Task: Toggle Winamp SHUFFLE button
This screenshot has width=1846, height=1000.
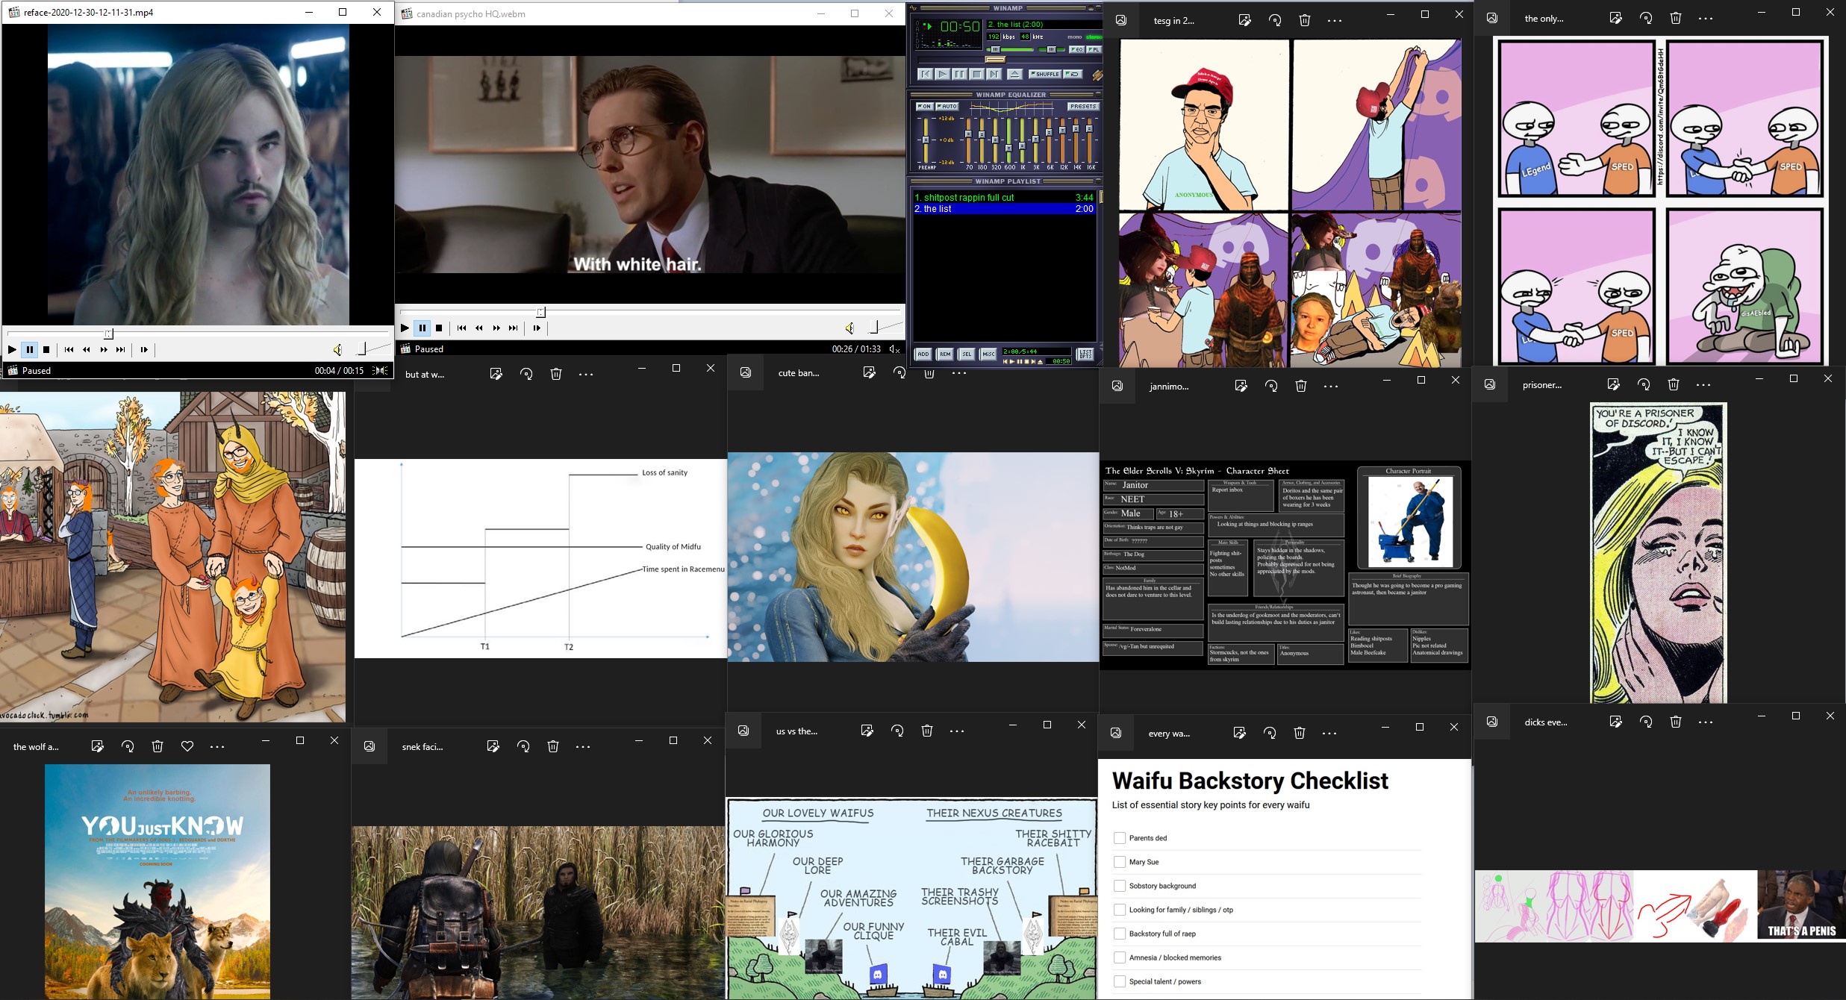Action: 1045,74
